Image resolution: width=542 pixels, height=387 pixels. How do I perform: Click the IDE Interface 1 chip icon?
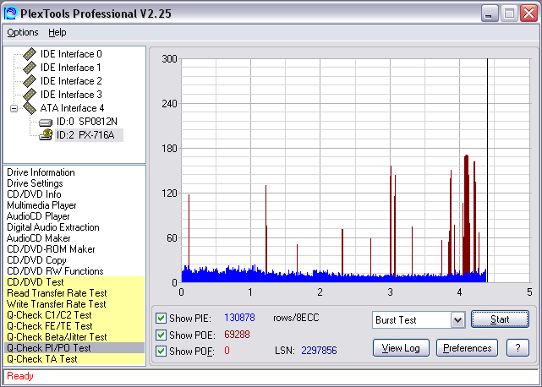(x=30, y=68)
